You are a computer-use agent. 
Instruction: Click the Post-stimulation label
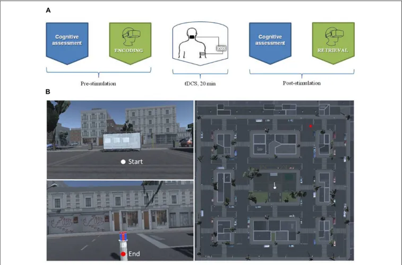[302, 83]
